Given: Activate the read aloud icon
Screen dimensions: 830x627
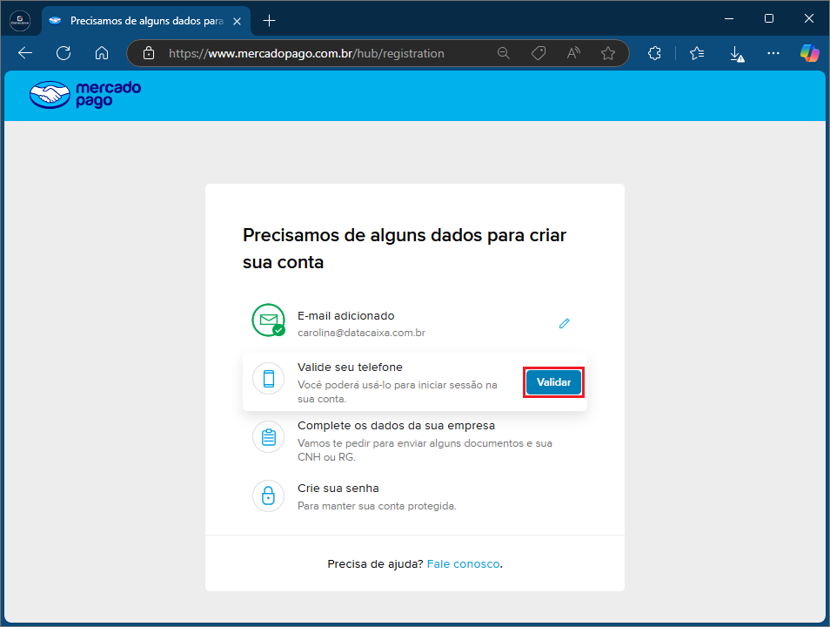Looking at the screenshot, I should coord(573,53).
